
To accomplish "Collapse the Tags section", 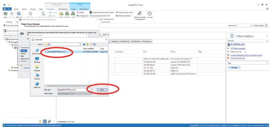I will coord(268,63).
